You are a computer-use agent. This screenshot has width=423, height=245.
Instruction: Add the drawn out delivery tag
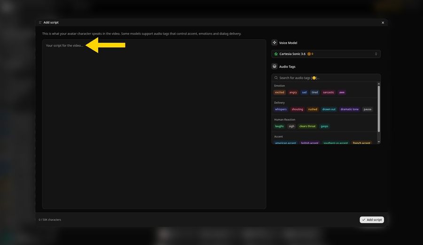click(329, 109)
